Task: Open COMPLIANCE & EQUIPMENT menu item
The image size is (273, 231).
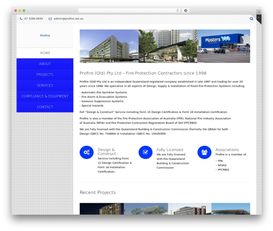Action: (45, 96)
